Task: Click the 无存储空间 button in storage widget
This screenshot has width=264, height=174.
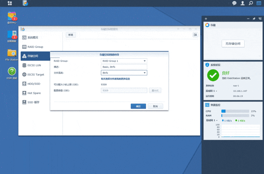Action: (233, 44)
